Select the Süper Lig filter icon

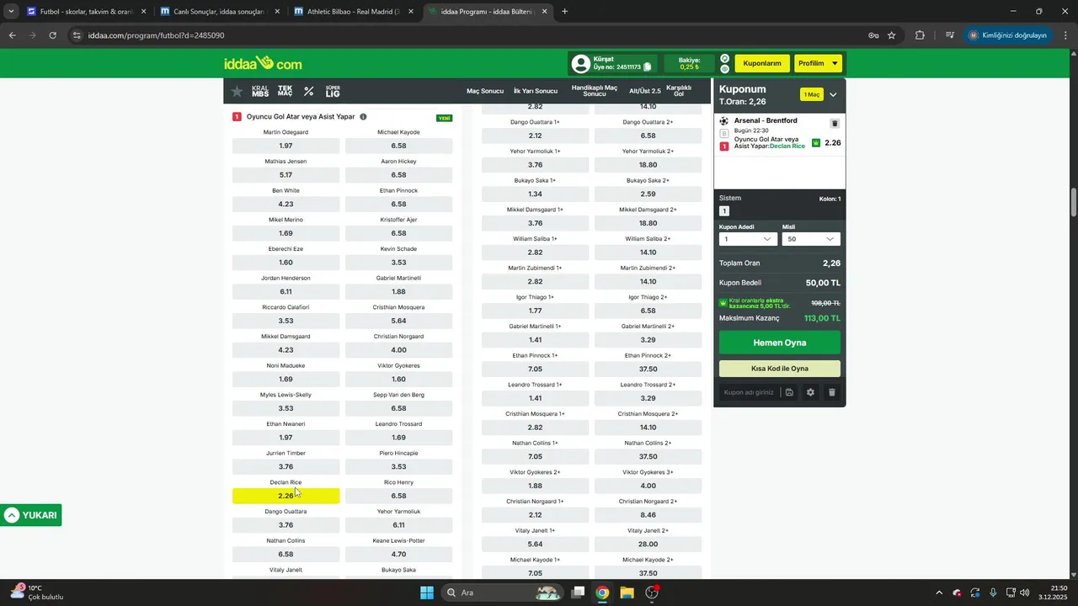point(333,91)
